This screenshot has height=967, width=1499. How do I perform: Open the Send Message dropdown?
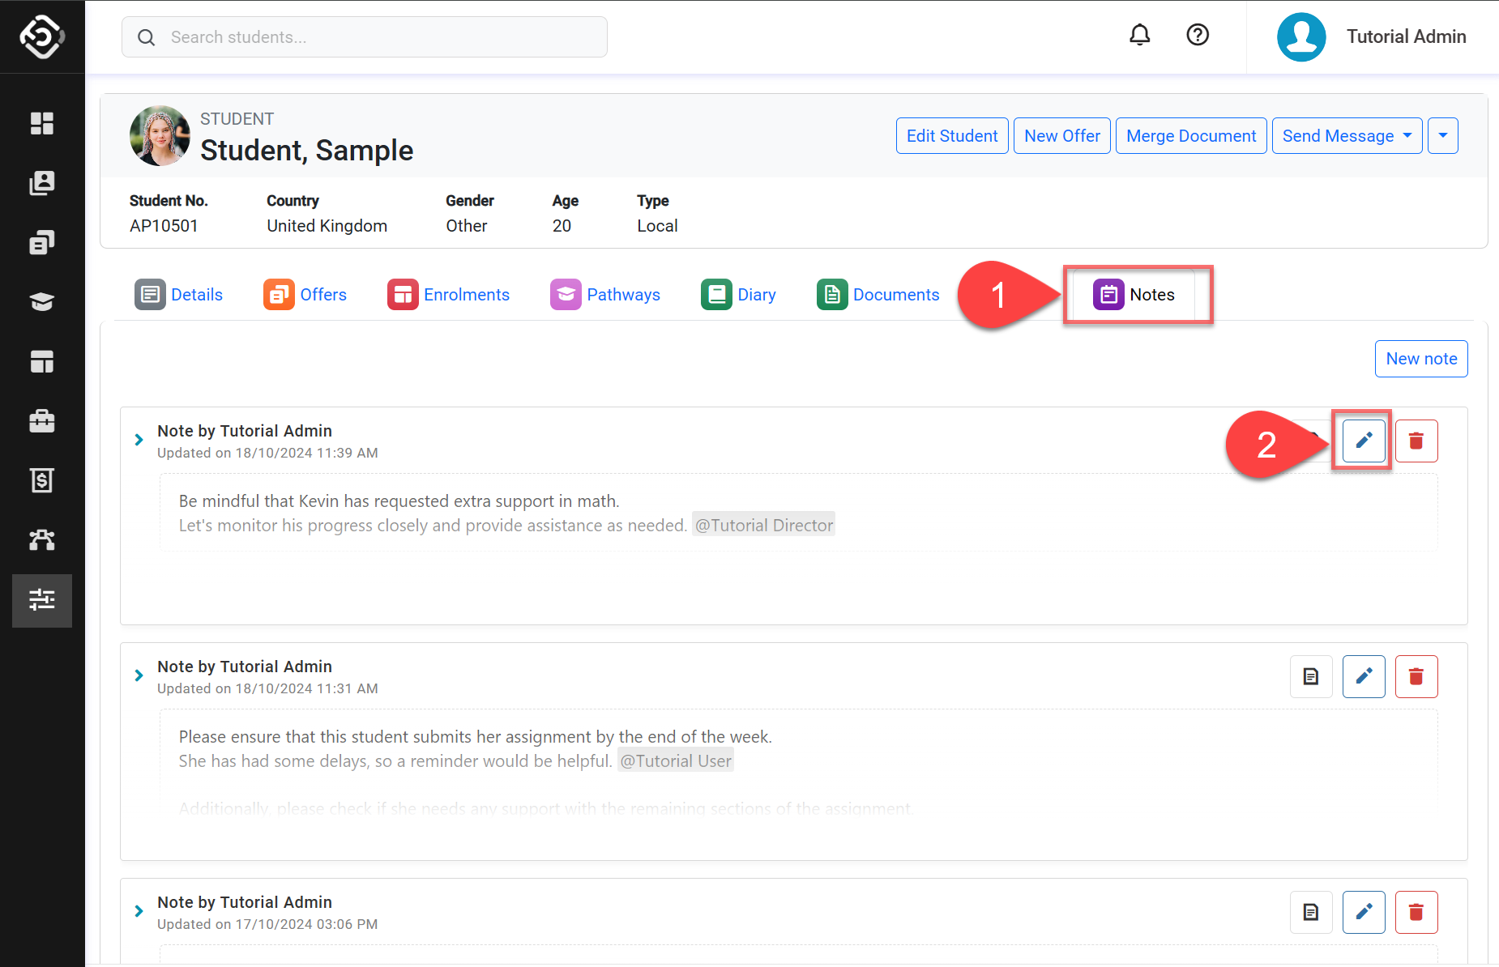1346,136
